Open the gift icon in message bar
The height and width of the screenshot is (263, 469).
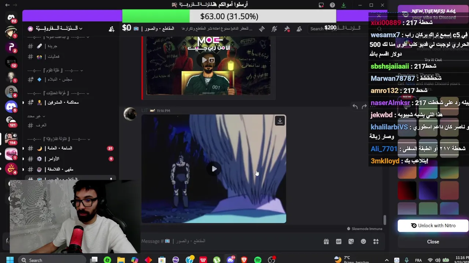click(326, 241)
